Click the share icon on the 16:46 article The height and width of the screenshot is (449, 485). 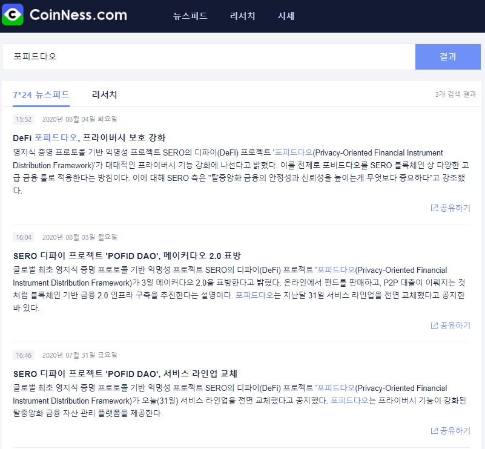click(434, 430)
